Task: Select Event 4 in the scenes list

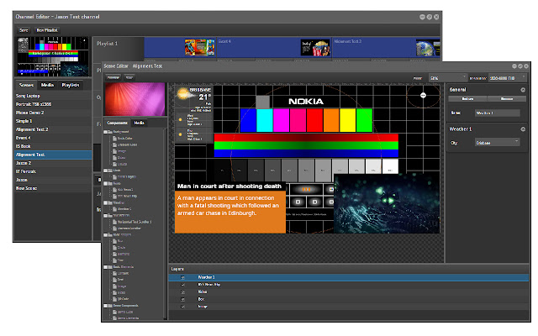Action: pos(53,138)
